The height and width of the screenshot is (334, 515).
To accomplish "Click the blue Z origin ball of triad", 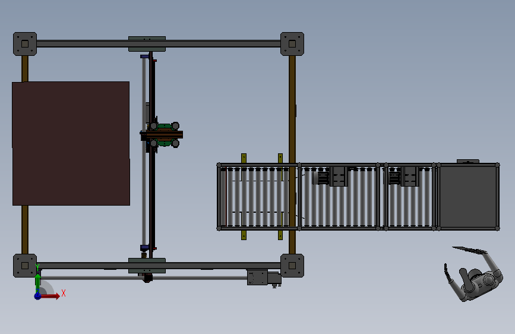I will (x=38, y=296).
